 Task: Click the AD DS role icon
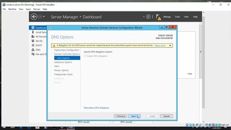[33, 41]
